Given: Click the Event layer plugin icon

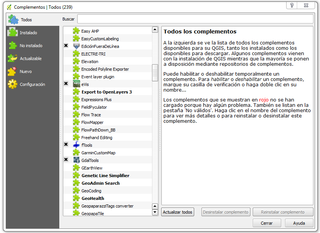Looking at the screenshot, I should [76, 76].
